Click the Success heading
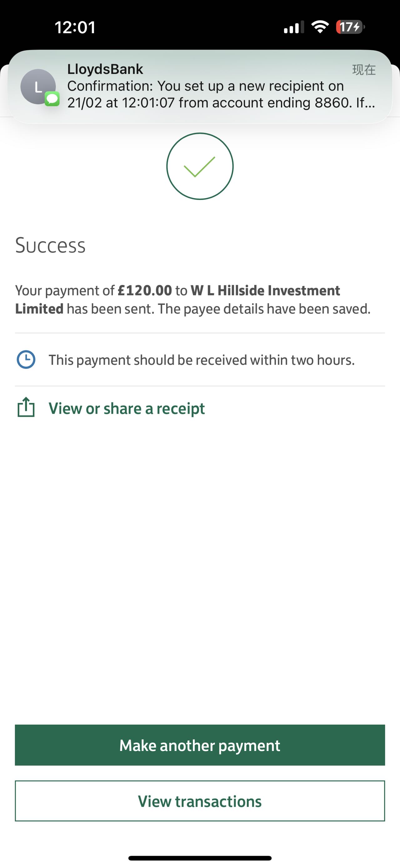Image resolution: width=400 pixels, height=868 pixels. click(50, 245)
